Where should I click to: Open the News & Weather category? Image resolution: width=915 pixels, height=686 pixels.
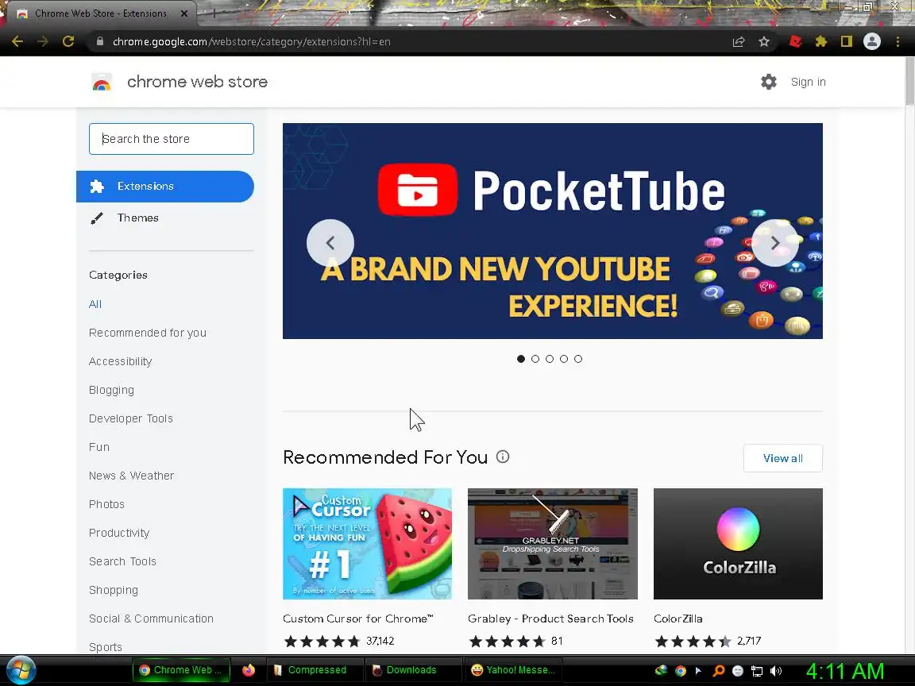click(x=131, y=476)
